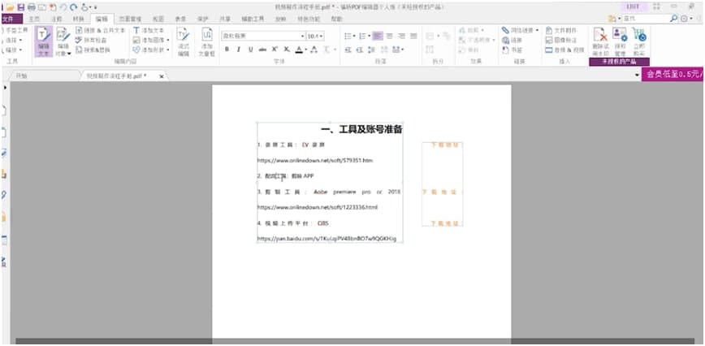This screenshot has height=346, width=705.
Task: Open the font color dropdown arrow
Action: 305,50
